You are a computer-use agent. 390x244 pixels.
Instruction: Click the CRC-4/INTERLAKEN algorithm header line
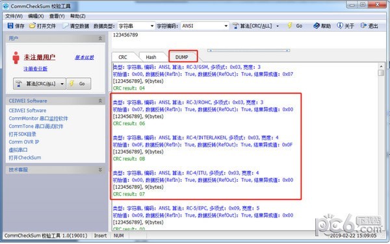(196, 138)
